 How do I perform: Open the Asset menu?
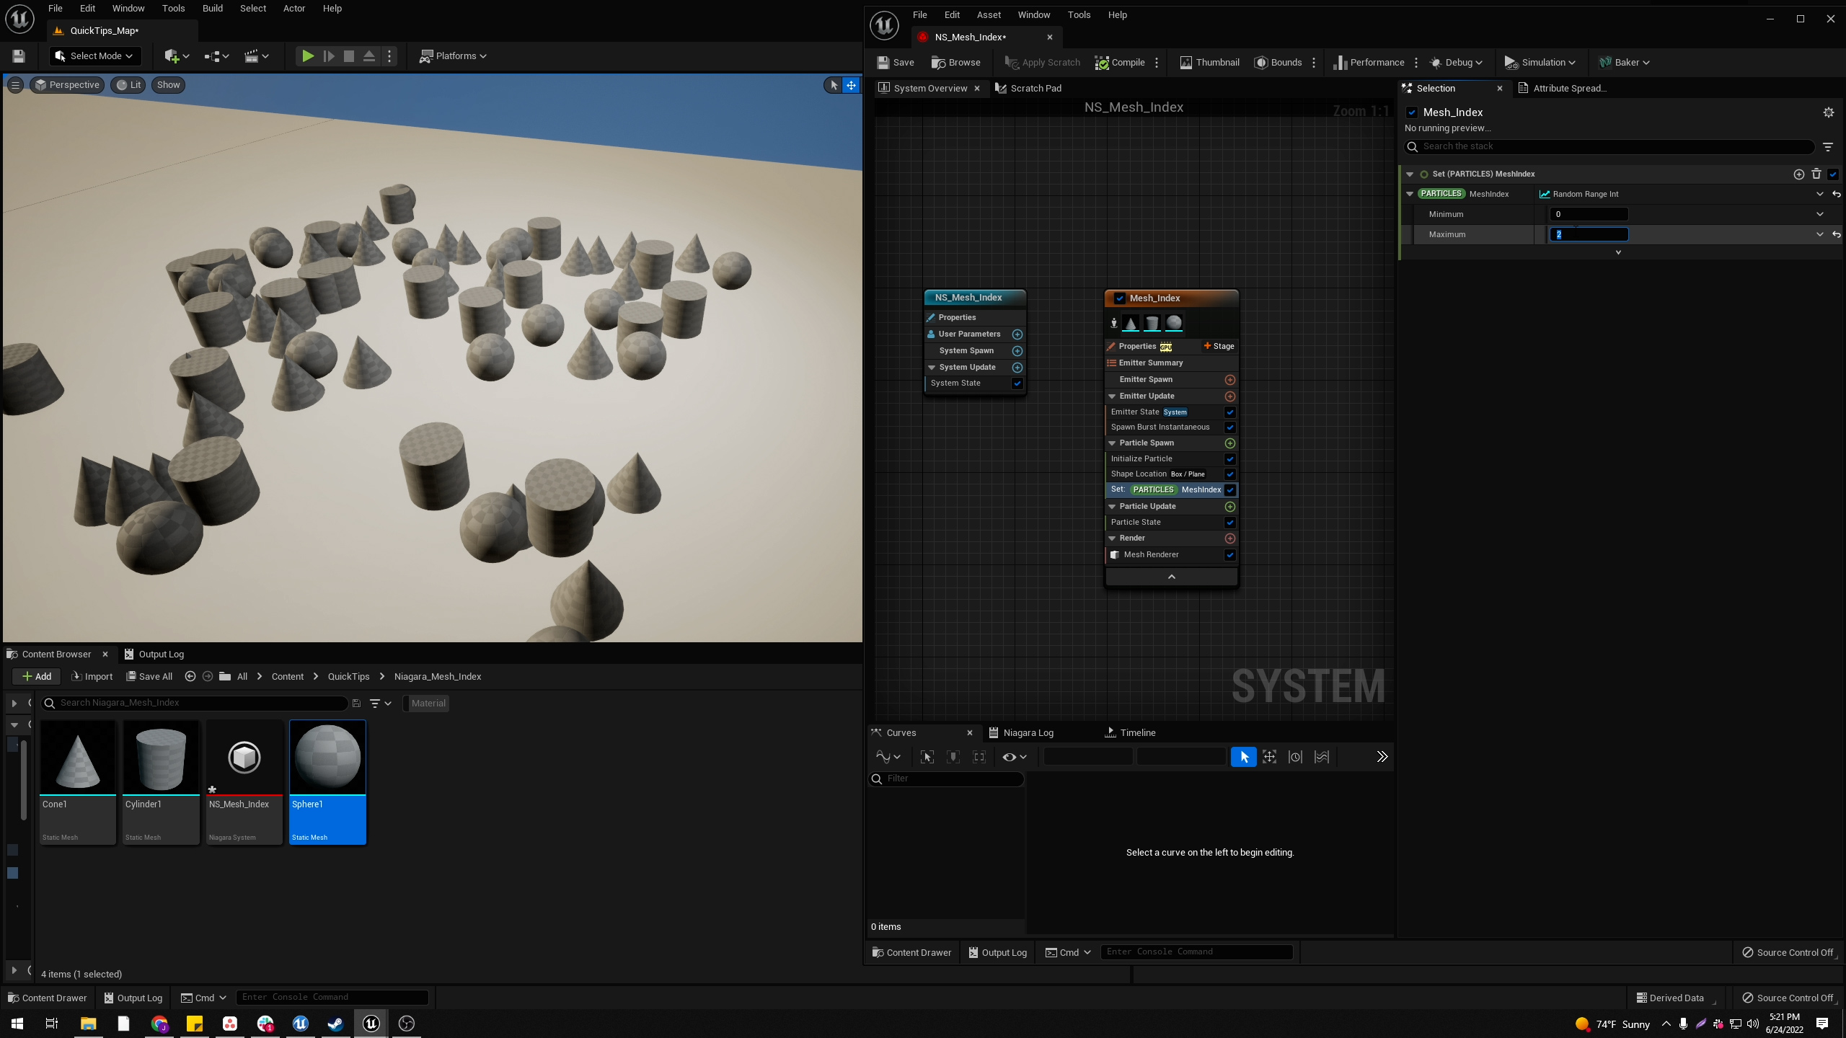[x=989, y=14]
